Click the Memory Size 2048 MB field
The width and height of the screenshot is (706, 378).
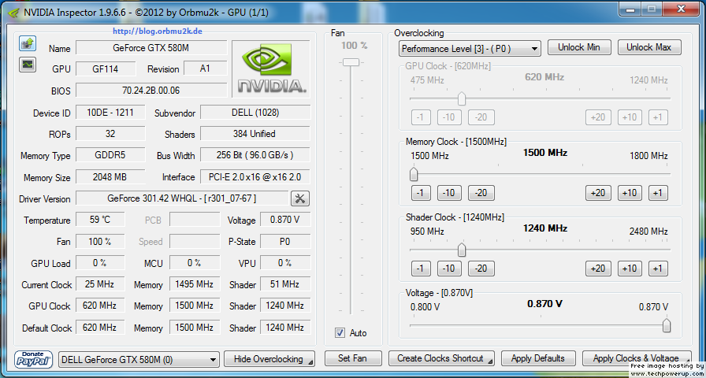[x=110, y=176]
